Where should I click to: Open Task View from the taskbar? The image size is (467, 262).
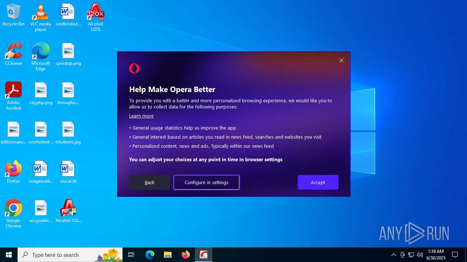[131, 255]
